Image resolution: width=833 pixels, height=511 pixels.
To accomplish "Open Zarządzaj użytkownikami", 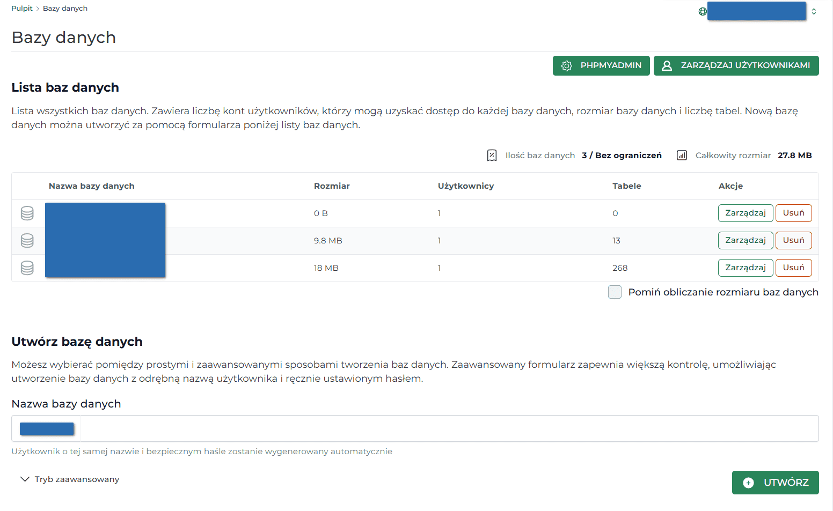I will (x=736, y=65).
